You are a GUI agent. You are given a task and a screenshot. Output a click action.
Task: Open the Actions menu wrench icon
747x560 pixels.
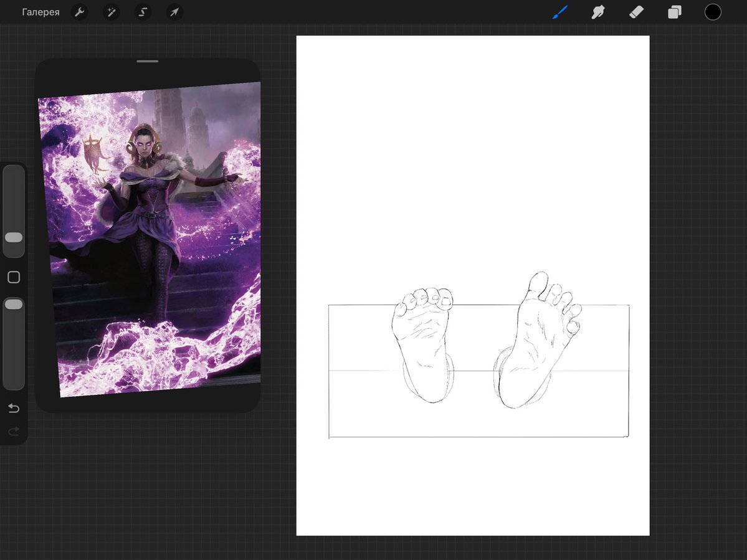click(79, 12)
